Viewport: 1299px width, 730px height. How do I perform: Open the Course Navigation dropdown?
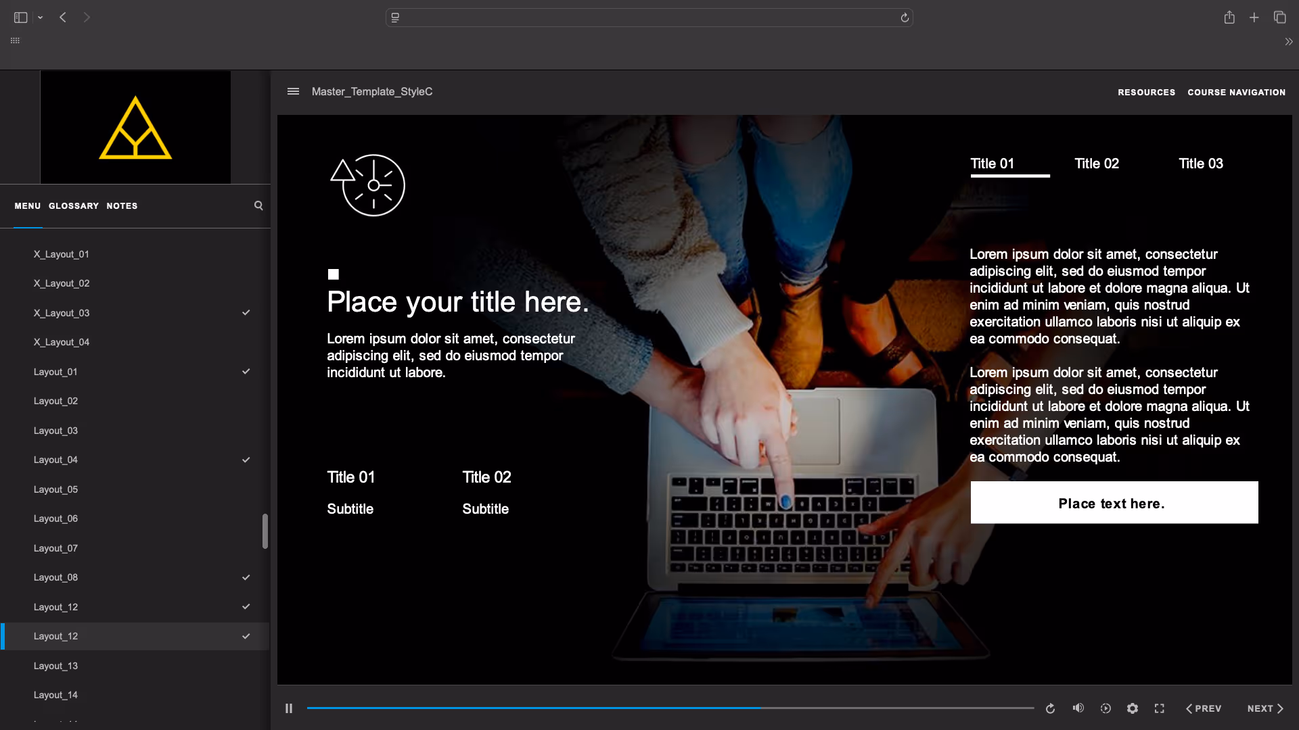(x=1236, y=92)
